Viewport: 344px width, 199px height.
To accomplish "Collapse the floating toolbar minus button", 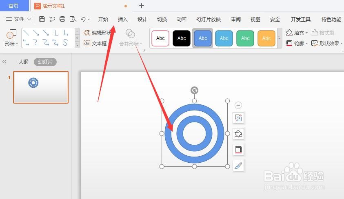I will point(238,105).
